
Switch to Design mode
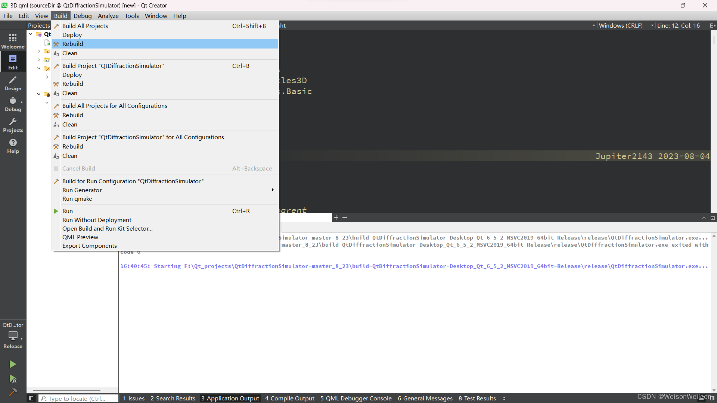(13, 83)
